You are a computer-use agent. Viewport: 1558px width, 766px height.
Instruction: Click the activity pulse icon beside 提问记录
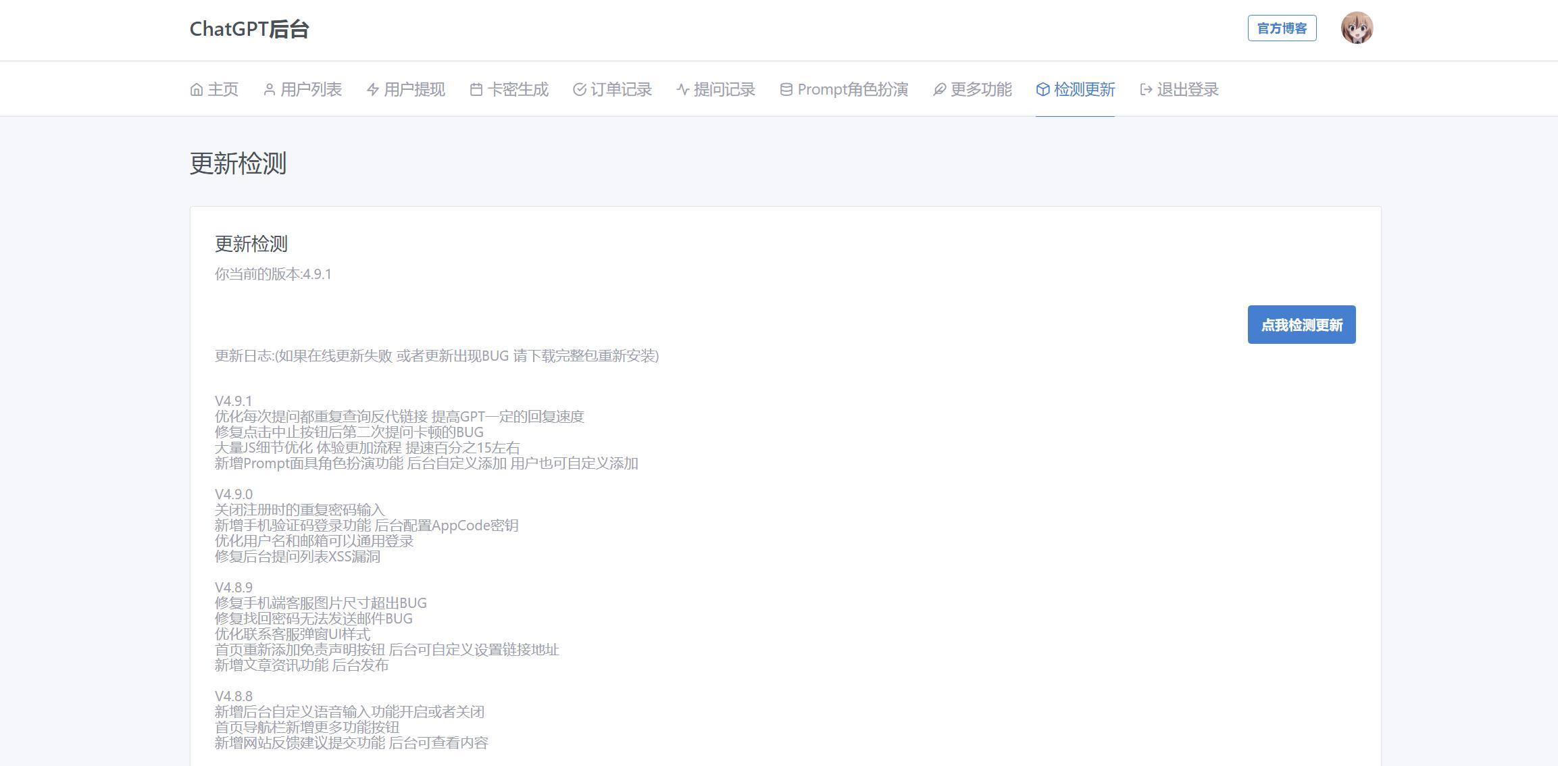pos(683,90)
